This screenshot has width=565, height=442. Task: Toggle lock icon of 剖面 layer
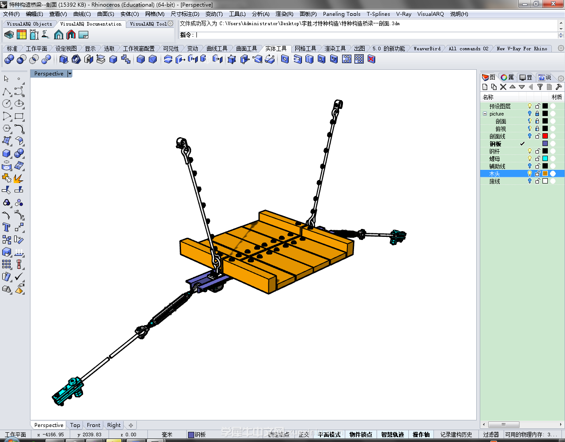click(538, 121)
